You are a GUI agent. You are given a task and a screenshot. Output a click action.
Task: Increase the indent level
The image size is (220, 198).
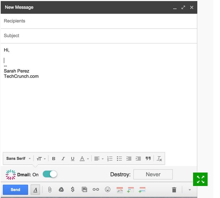[138, 159]
